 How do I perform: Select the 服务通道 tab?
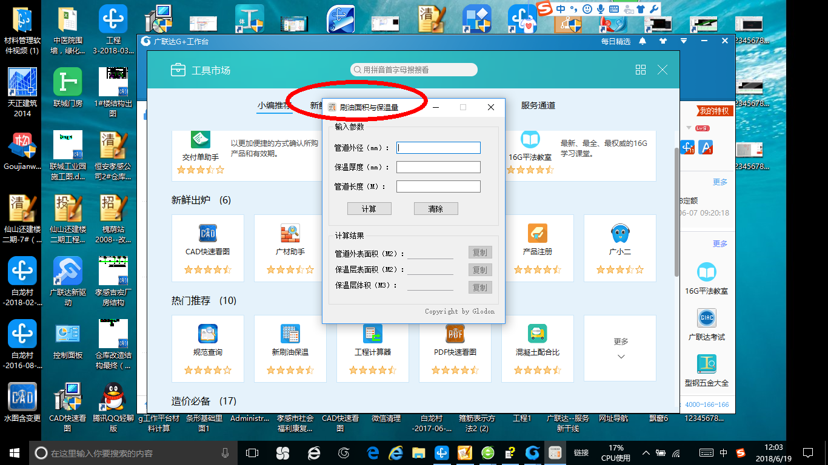tap(538, 105)
